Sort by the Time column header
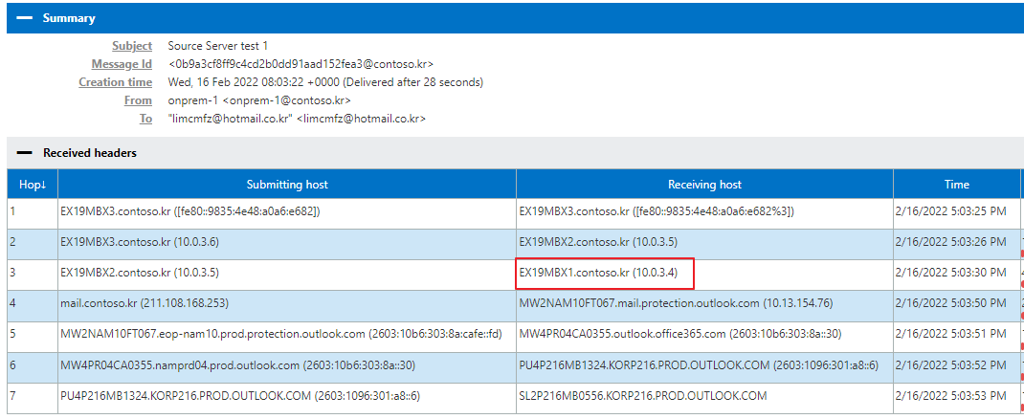Viewport: 1024px width, 419px height. (956, 185)
